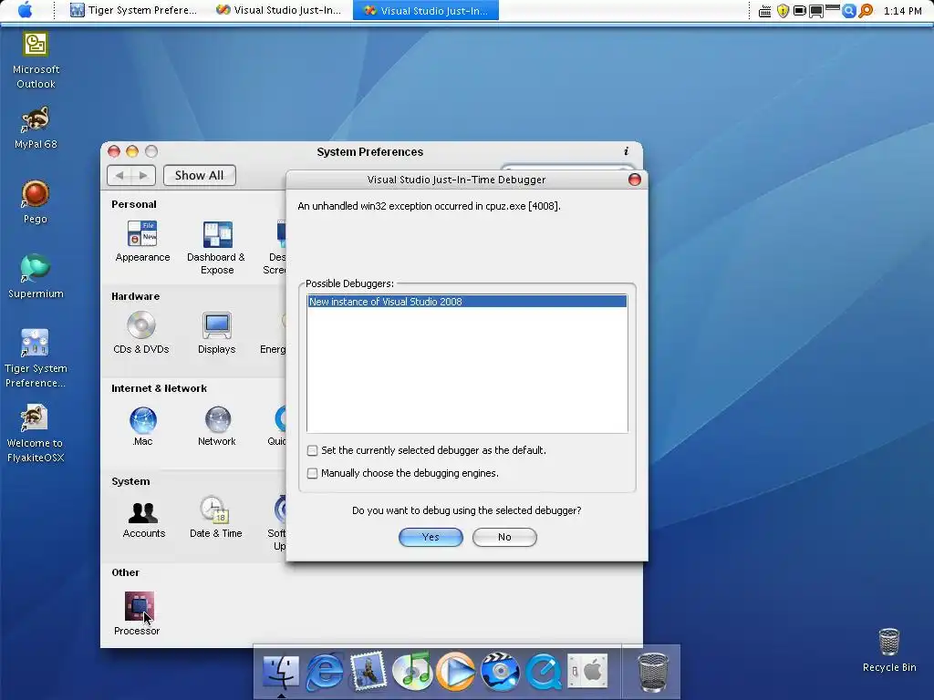Viewport: 934px width, 700px height.
Task: Launch the Supermium desktop shortcut
Action: 36,277
